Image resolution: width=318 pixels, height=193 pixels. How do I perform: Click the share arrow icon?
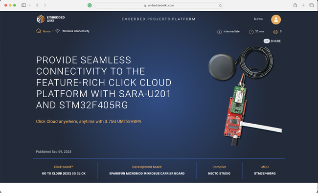(x=266, y=41)
